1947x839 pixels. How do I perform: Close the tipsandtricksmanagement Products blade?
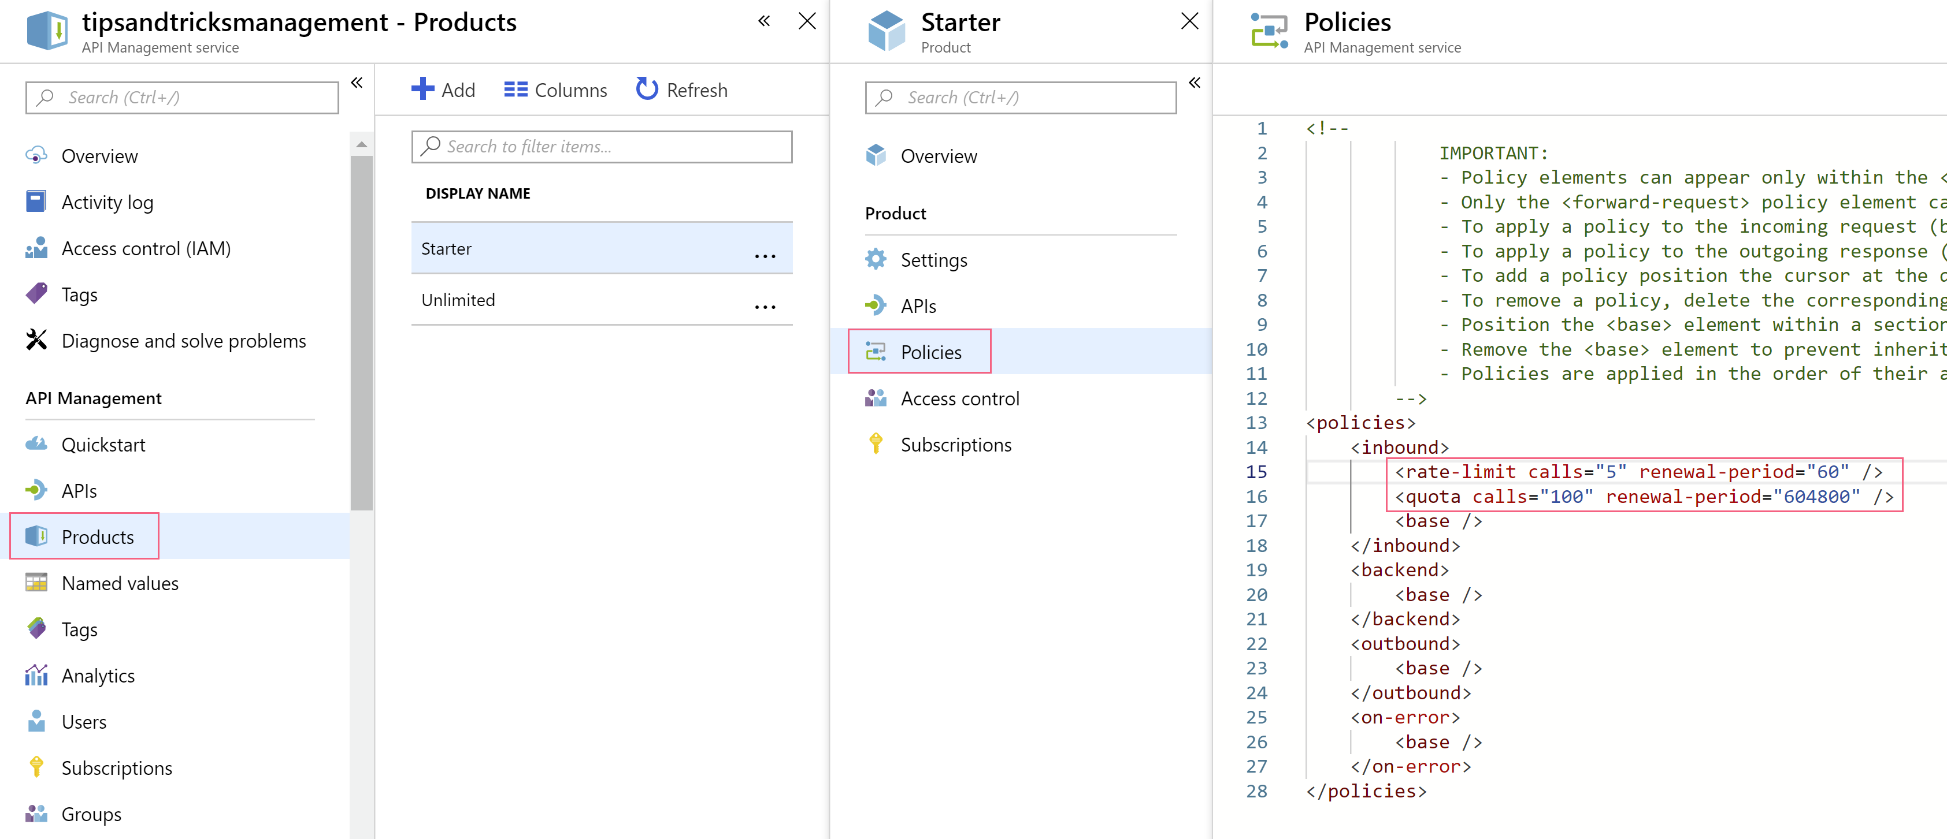pyautogui.click(x=807, y=21)
